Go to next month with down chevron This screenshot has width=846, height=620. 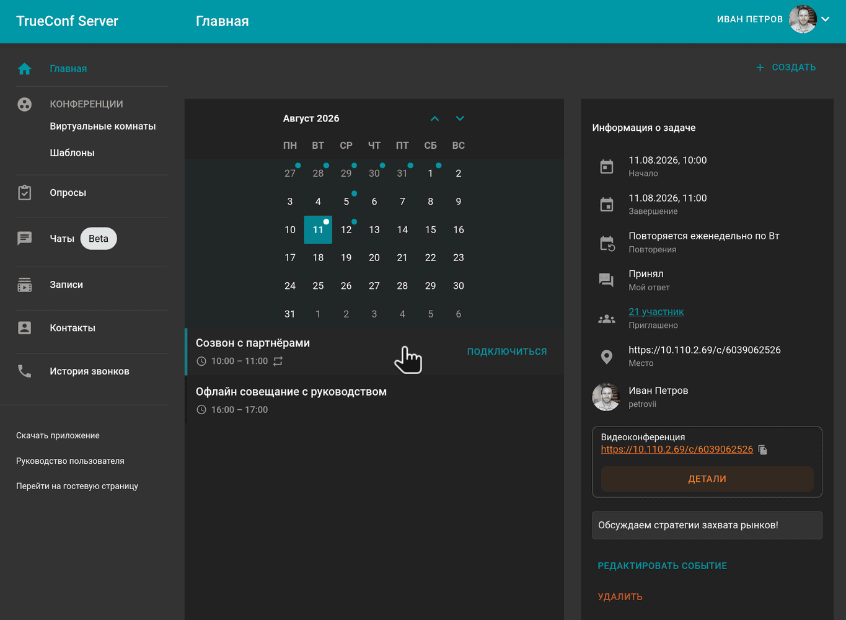[460, 118]
